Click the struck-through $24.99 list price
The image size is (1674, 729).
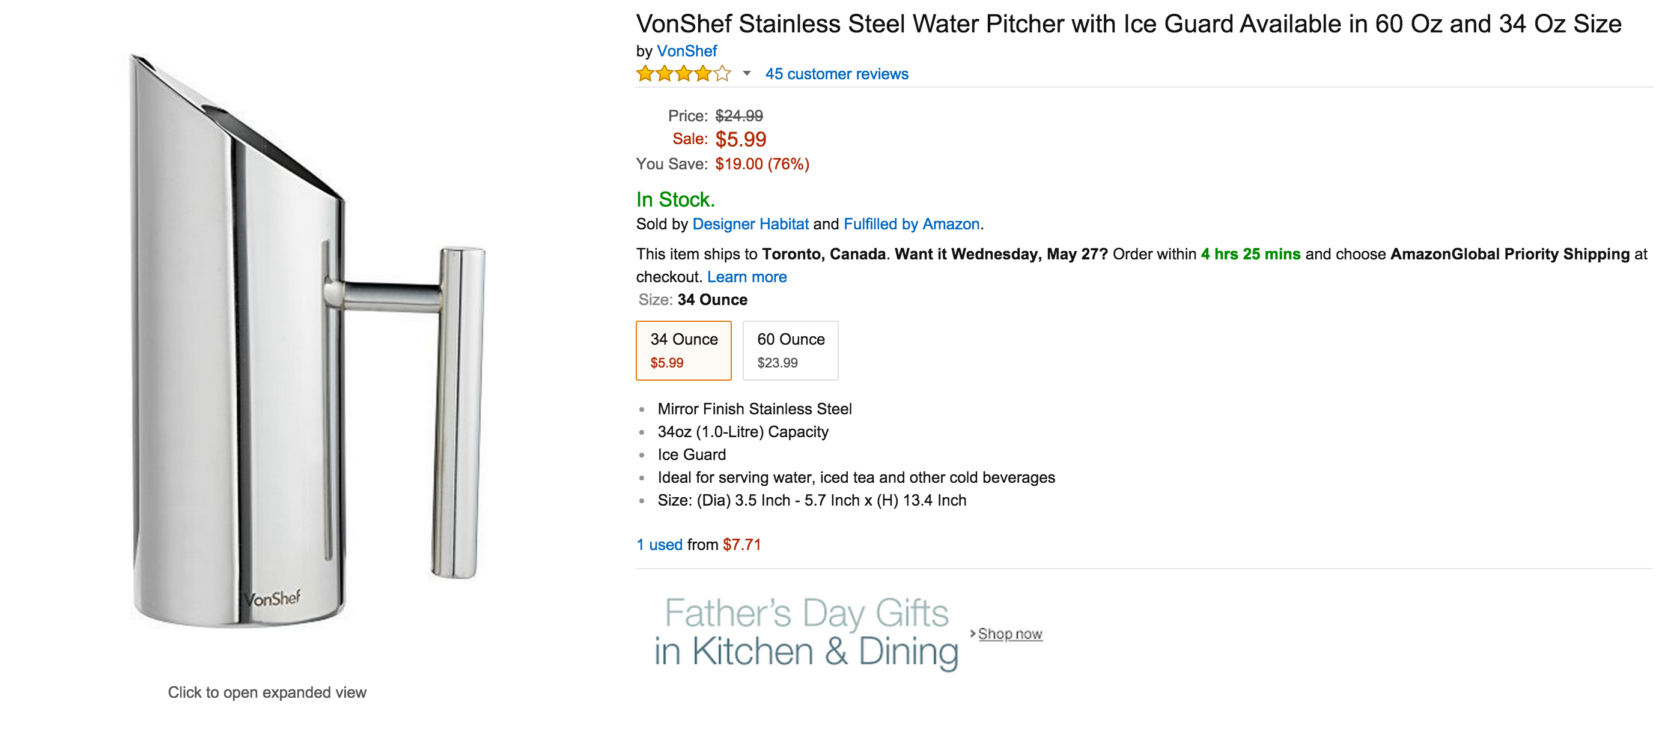[x=739, y=116]
